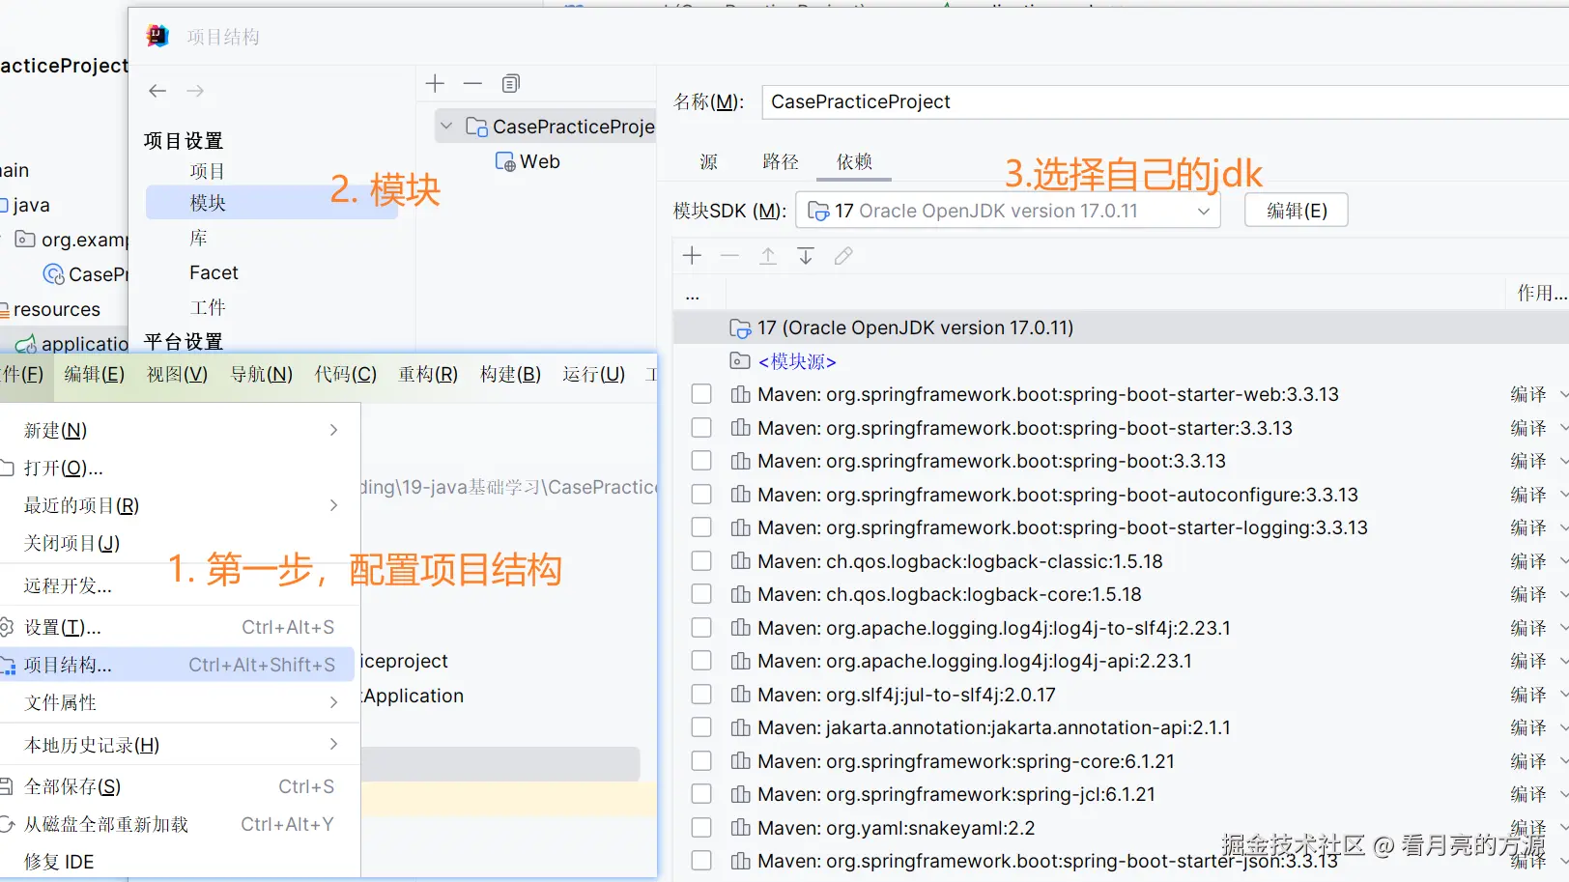The height and width of the screenshot is (882, 1569).
Task: Click the org.example package icon in project tree
Action: coord(25,240)
